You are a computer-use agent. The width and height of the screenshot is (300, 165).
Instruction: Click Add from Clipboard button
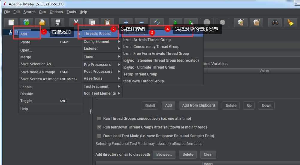pyautogui.click(x=199, y=105)
